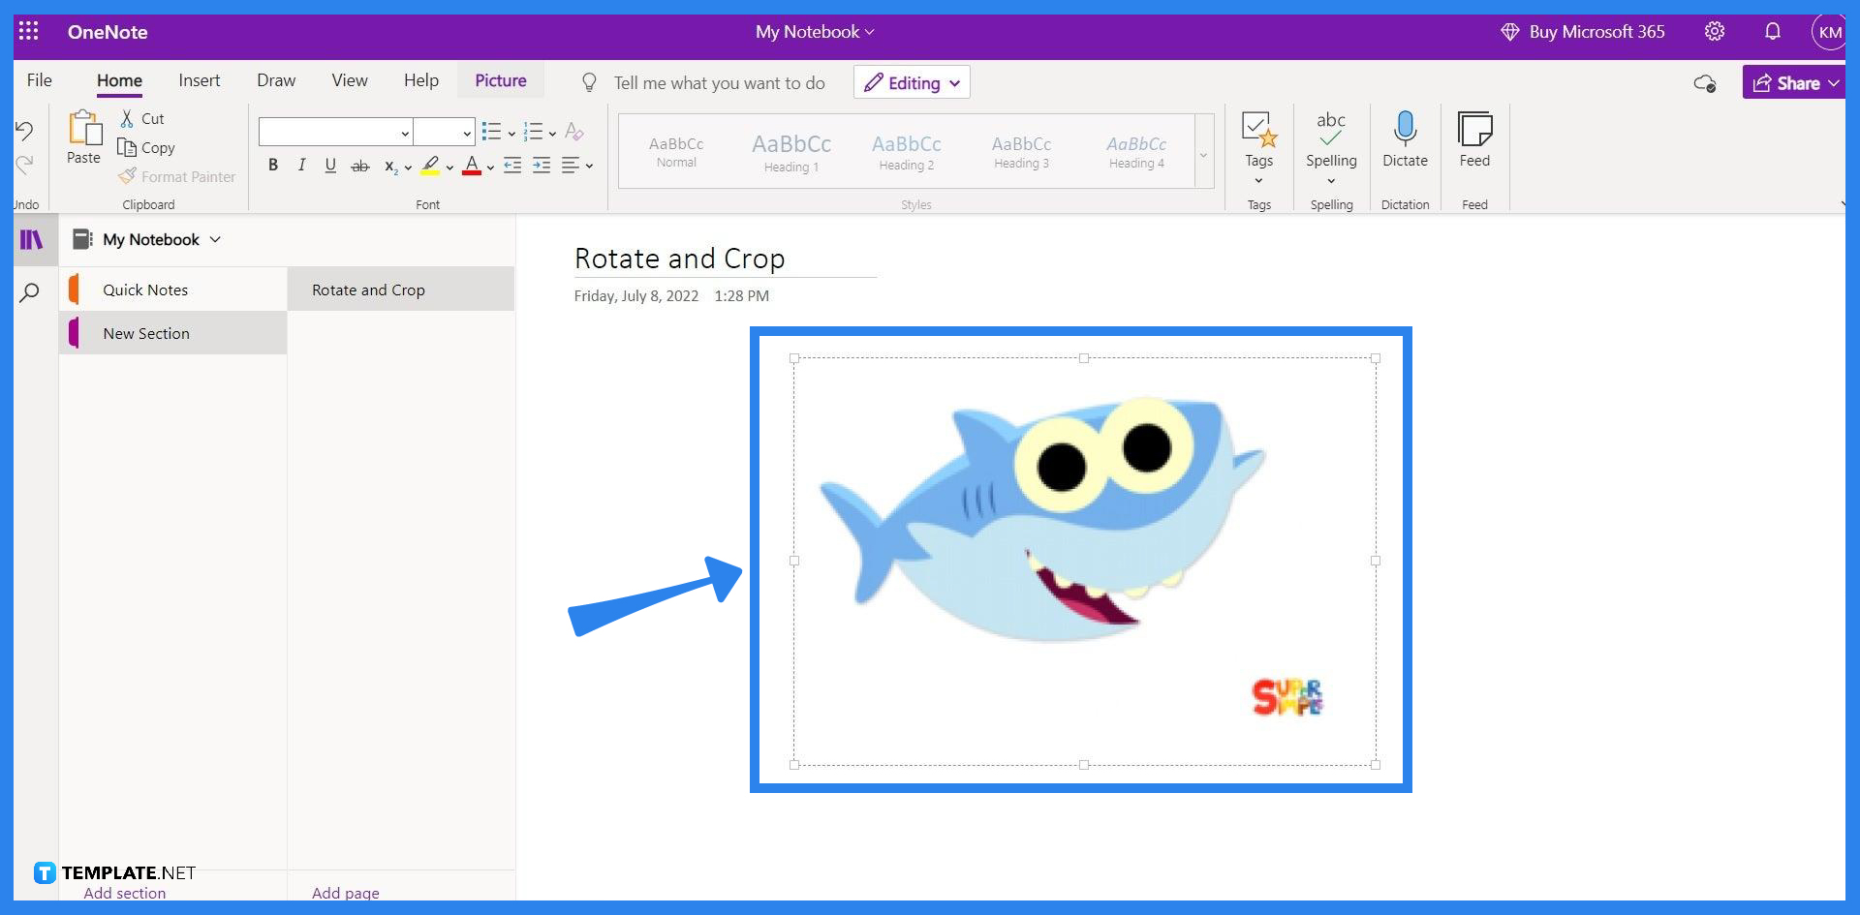Open the Dictate tool

pyautogui.click(x=1405, y=143)
